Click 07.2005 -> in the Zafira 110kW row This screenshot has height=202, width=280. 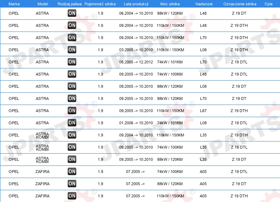135,196
